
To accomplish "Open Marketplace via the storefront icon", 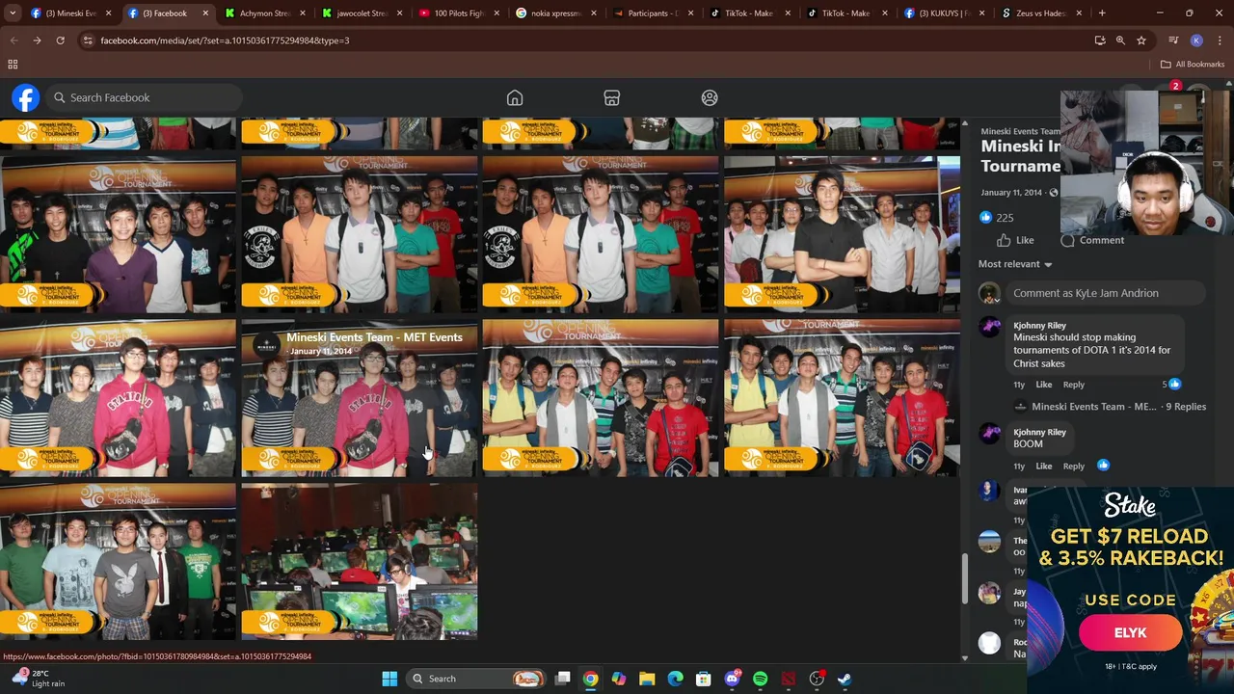I will click(611, 98).
